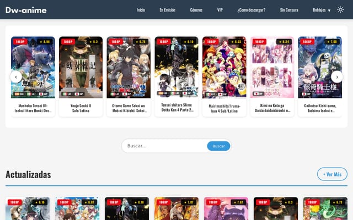The image size is (353, 220).
Task: Click the Actualizadas section heading
Action: pos(28,174)
